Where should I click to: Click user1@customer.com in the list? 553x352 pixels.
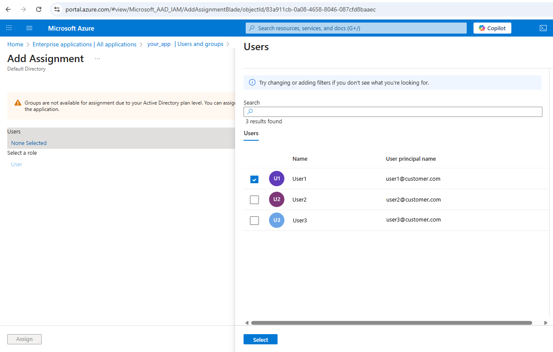(x=413, y=179)
